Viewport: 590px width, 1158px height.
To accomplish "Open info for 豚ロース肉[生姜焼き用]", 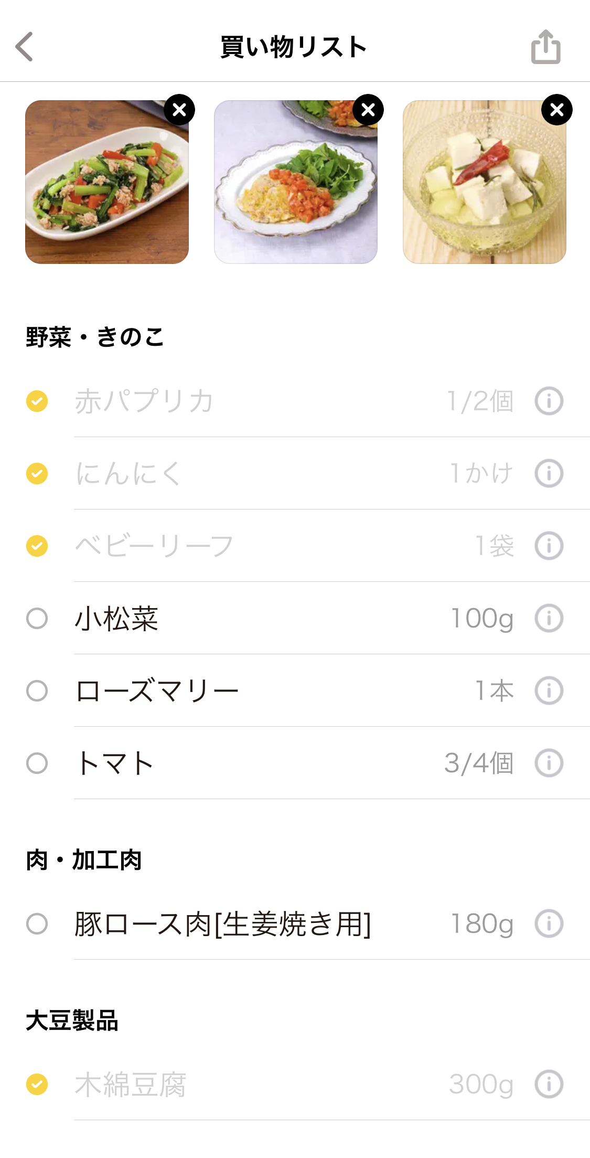I will pos(549,924).
